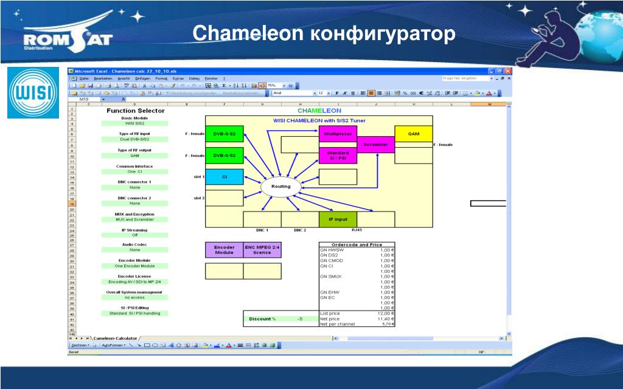Viewport: 623px width, 389px height.
Task: Click the Merge and Center icon
Action: pyautogui.click(x=387, y=93)
